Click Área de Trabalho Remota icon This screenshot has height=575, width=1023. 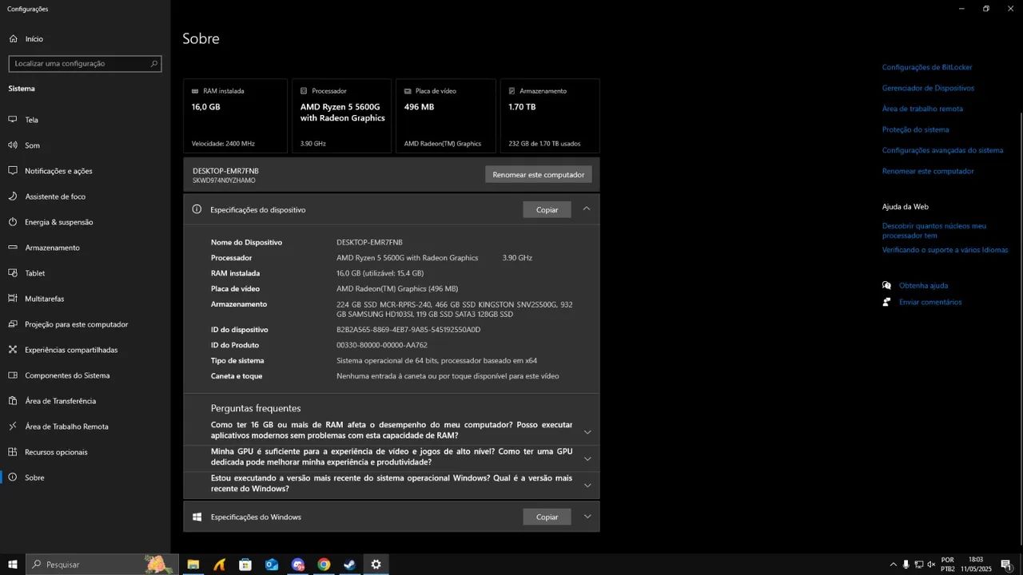point(13,426)
